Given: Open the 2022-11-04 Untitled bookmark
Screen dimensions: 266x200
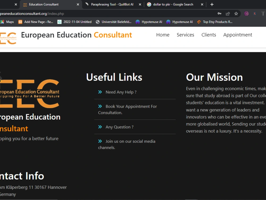Looking at the screenshot, I should (74, 22).
